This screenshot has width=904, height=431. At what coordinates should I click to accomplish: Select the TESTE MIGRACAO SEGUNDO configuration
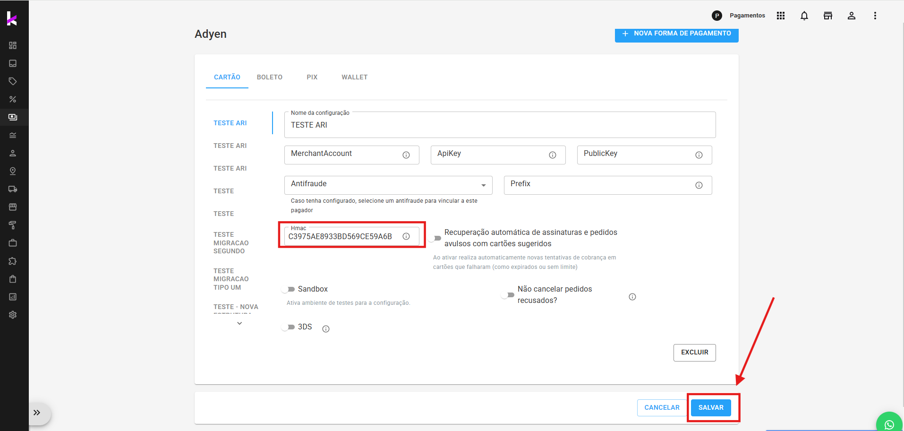tap(231, 243)
